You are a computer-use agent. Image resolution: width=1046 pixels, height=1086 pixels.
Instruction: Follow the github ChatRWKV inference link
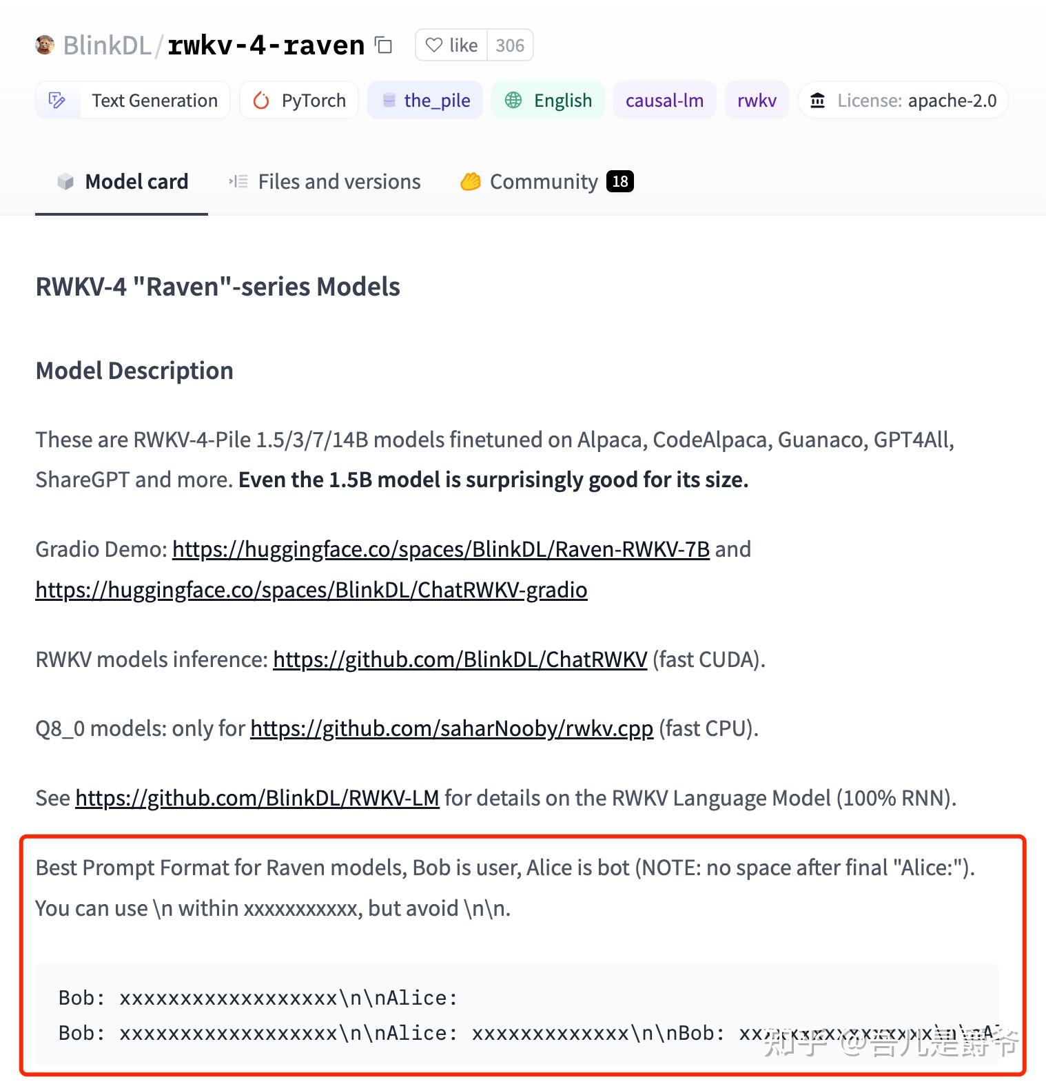point(460,659)
